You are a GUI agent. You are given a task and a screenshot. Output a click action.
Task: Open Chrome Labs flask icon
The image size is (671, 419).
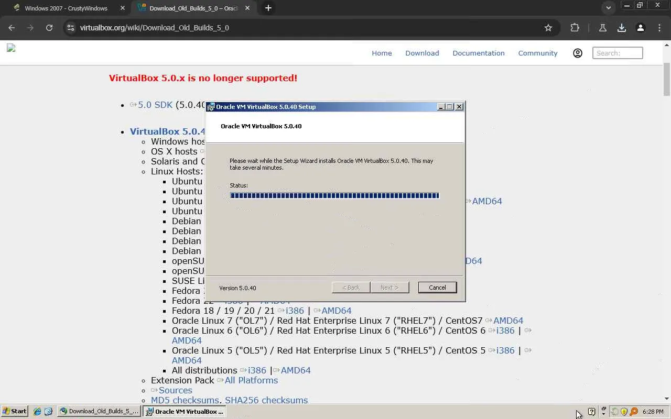point(603,28)
